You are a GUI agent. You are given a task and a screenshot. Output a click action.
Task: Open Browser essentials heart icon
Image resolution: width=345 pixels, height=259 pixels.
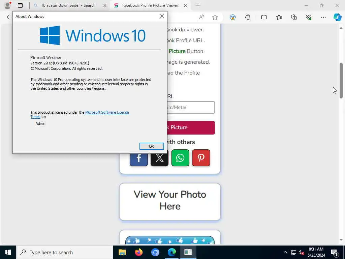(309, 17)
